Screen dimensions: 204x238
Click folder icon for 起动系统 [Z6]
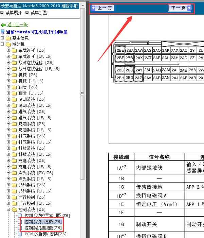click(14, 185)
